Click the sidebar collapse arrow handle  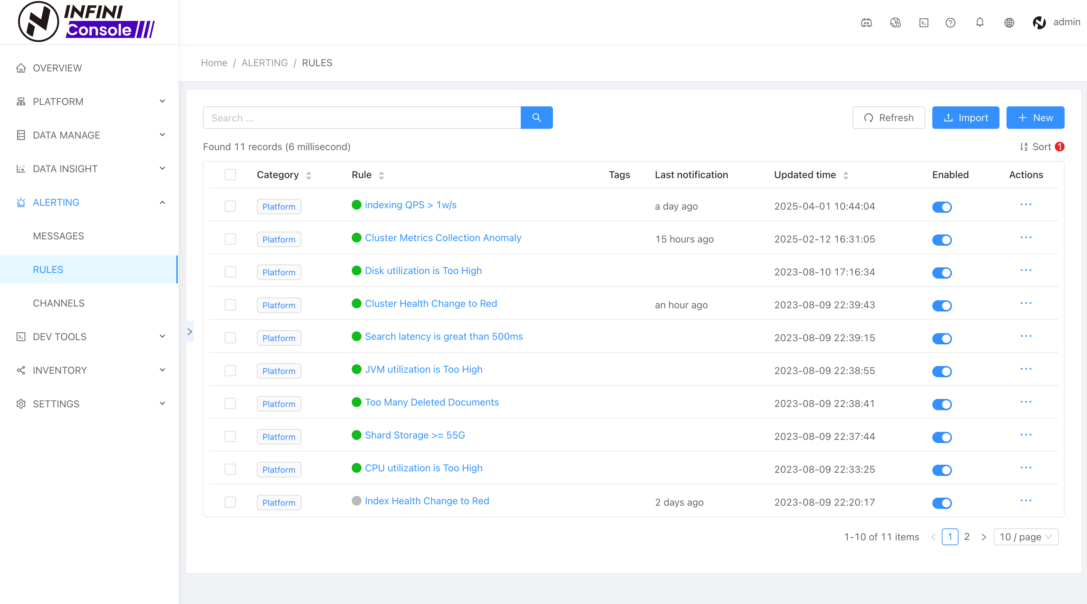click(x=190, y=332)
